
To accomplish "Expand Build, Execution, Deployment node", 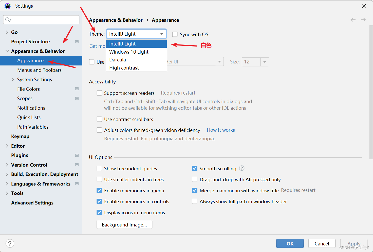I will [7, 174].
